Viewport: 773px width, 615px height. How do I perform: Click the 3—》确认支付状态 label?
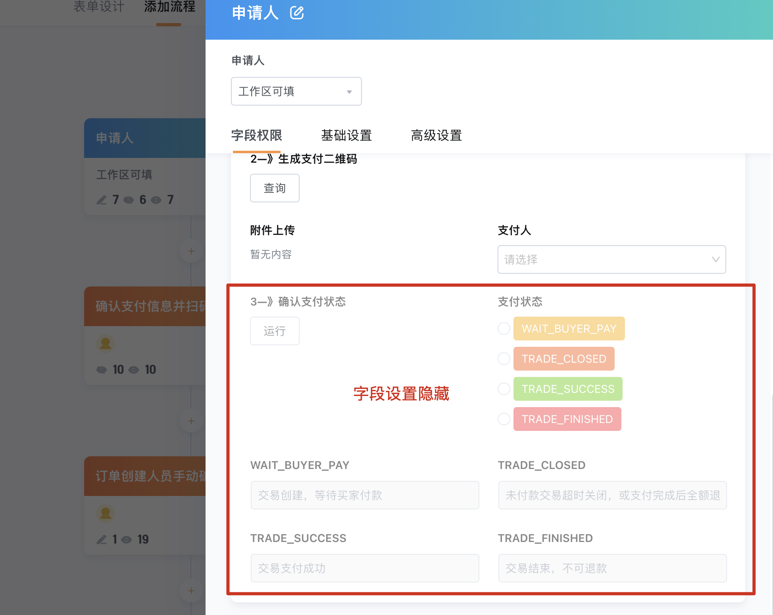[x=298, y=302]
